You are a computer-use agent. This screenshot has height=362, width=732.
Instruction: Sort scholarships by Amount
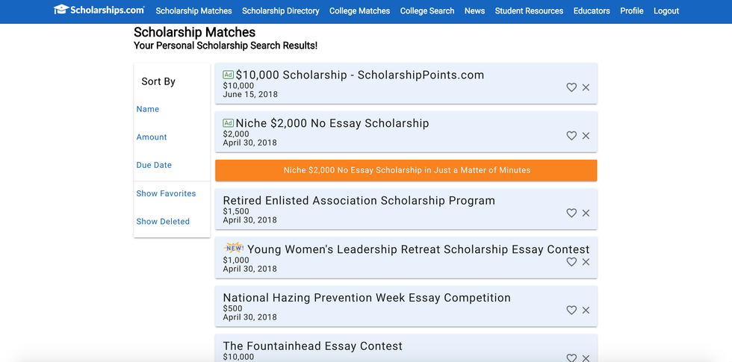pyautogui.click(x=152, y=137)
